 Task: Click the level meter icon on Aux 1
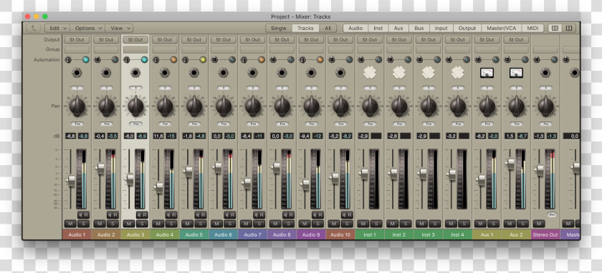tap(487, 72)
